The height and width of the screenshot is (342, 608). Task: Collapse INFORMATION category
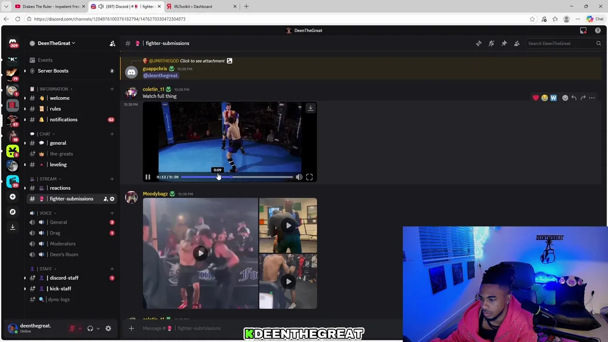(x=54, y=89)
